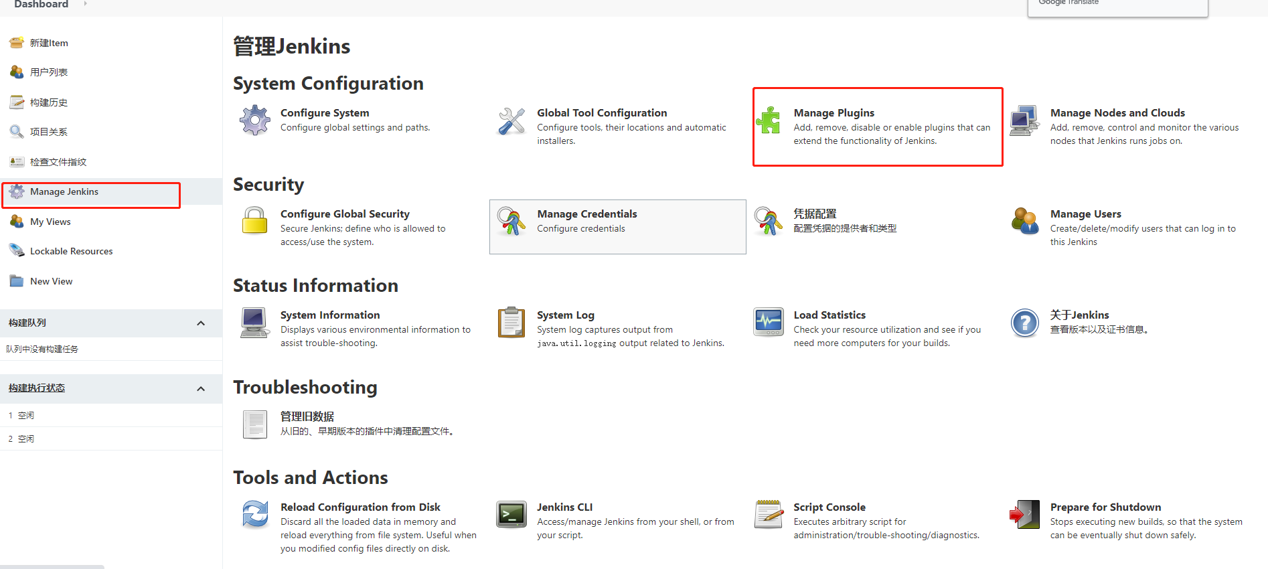Viewport: 1268px width, 569px height.
Task: Open the Script Console link
Action: 829,507
